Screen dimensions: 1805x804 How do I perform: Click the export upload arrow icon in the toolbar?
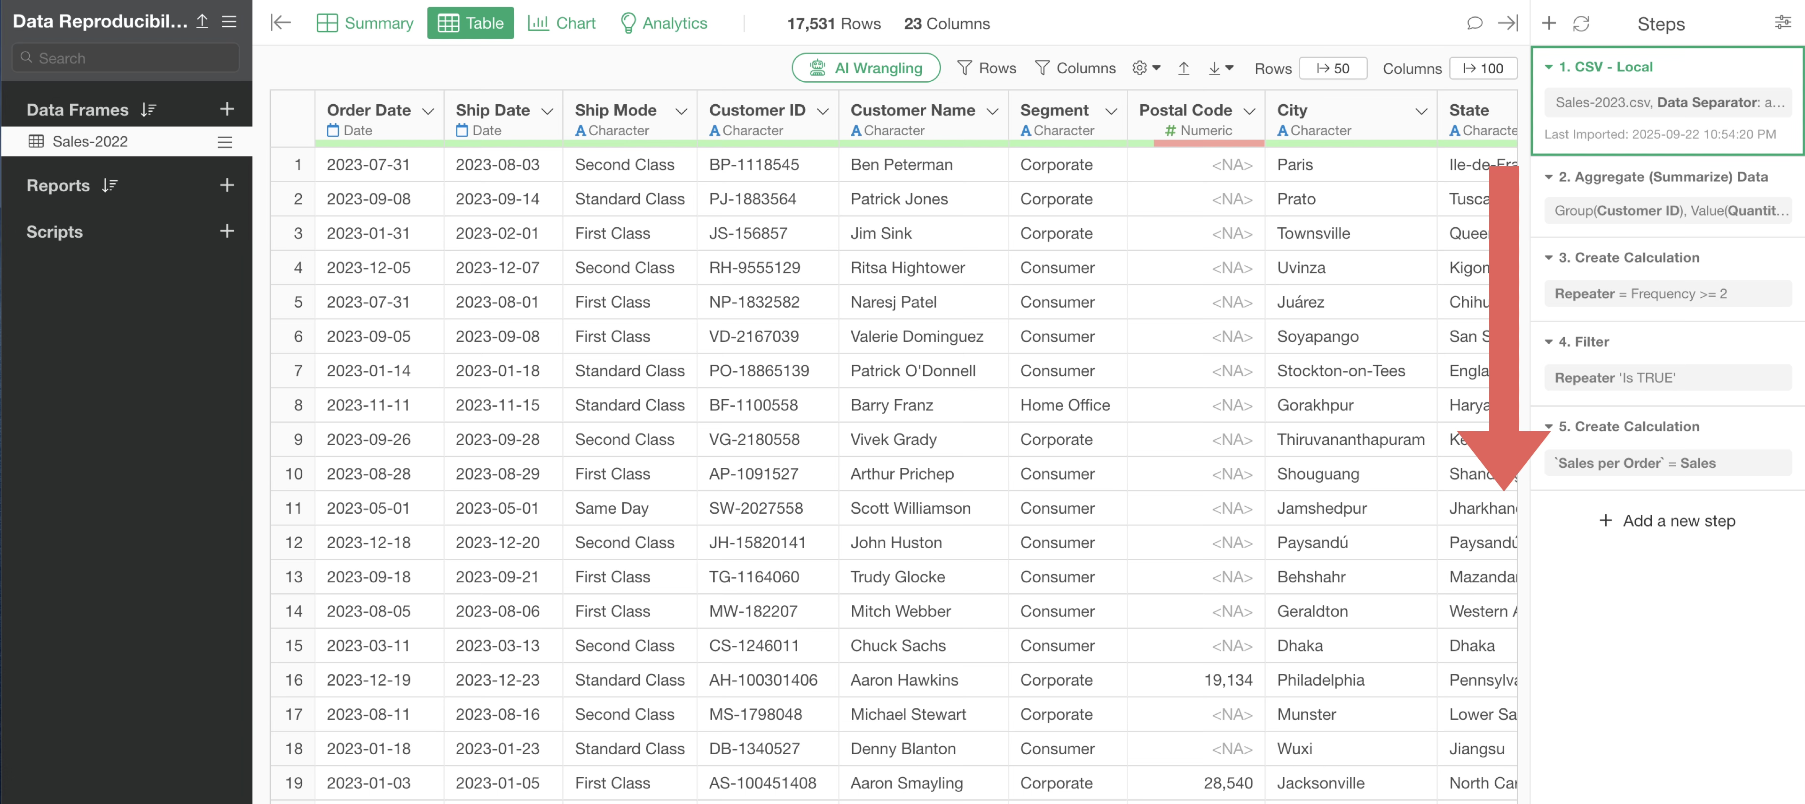1184,68
